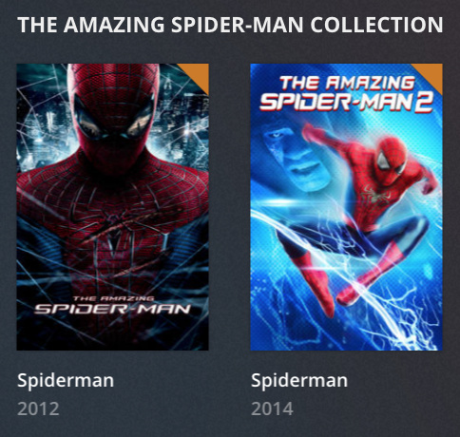Click the 2014 release year text
The image size is (460, 437).
click(x=272, y=408)
